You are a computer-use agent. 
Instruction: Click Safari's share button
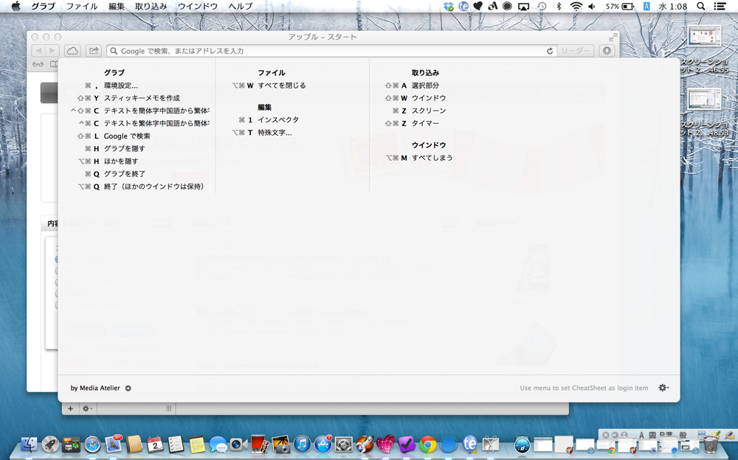click(x=94, y=50)
